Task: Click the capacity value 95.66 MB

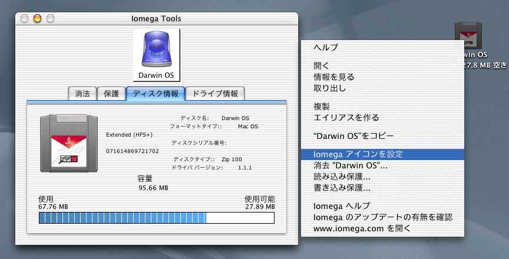Action: tap(153, 188)
